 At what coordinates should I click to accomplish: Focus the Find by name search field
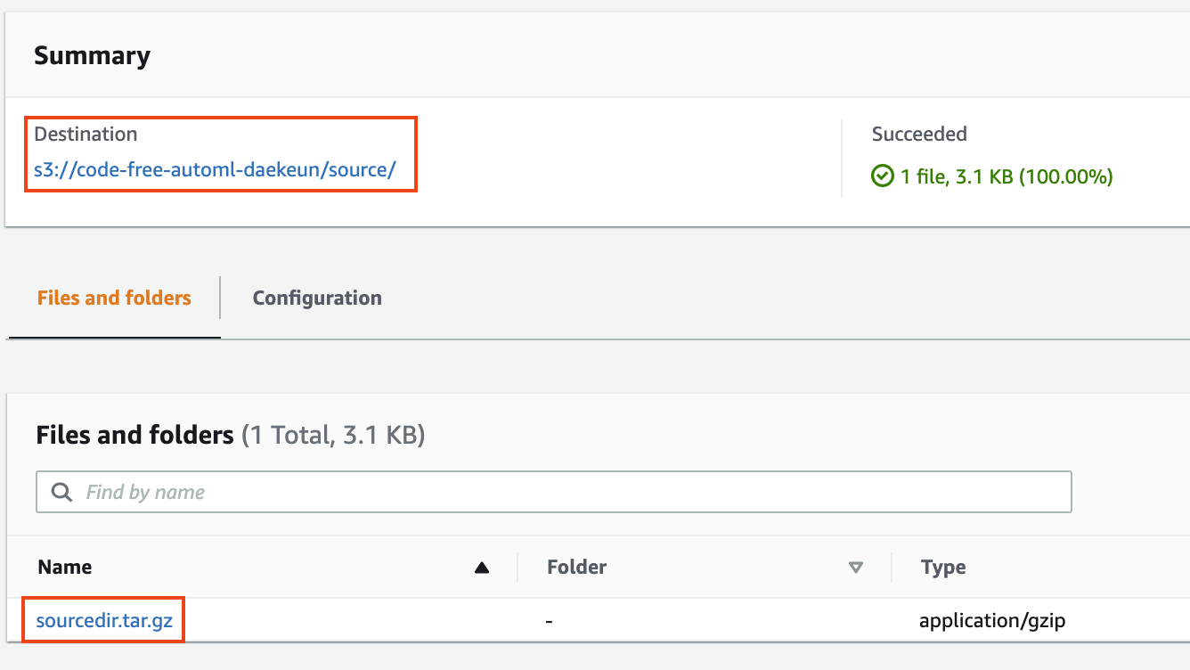pyautogui.click(x=553, y=492)
